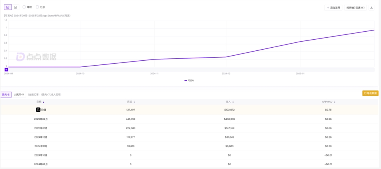Sort table by 日期 column arrows
Screen dimensions: 381x169
pyautogui.click(x=43, y=102)
